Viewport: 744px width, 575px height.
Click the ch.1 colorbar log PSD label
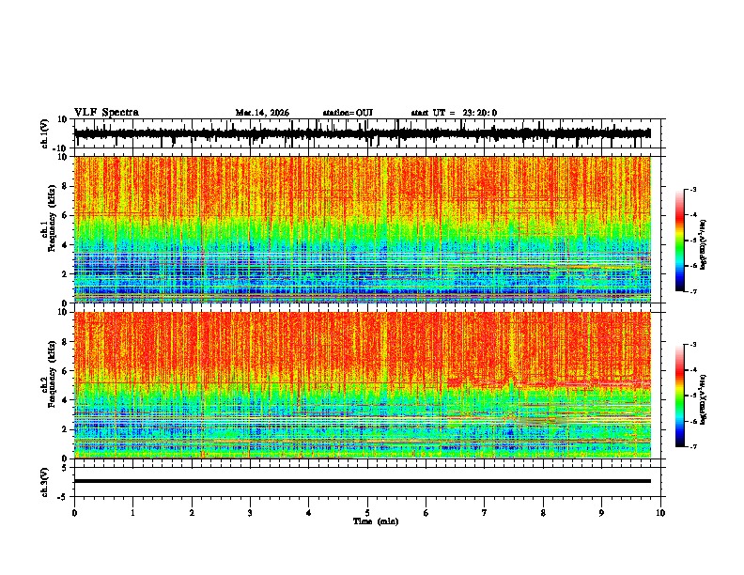[703, 245]
